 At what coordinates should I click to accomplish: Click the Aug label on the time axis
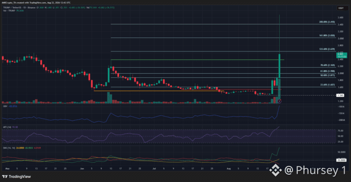click(x=229, y=169)
